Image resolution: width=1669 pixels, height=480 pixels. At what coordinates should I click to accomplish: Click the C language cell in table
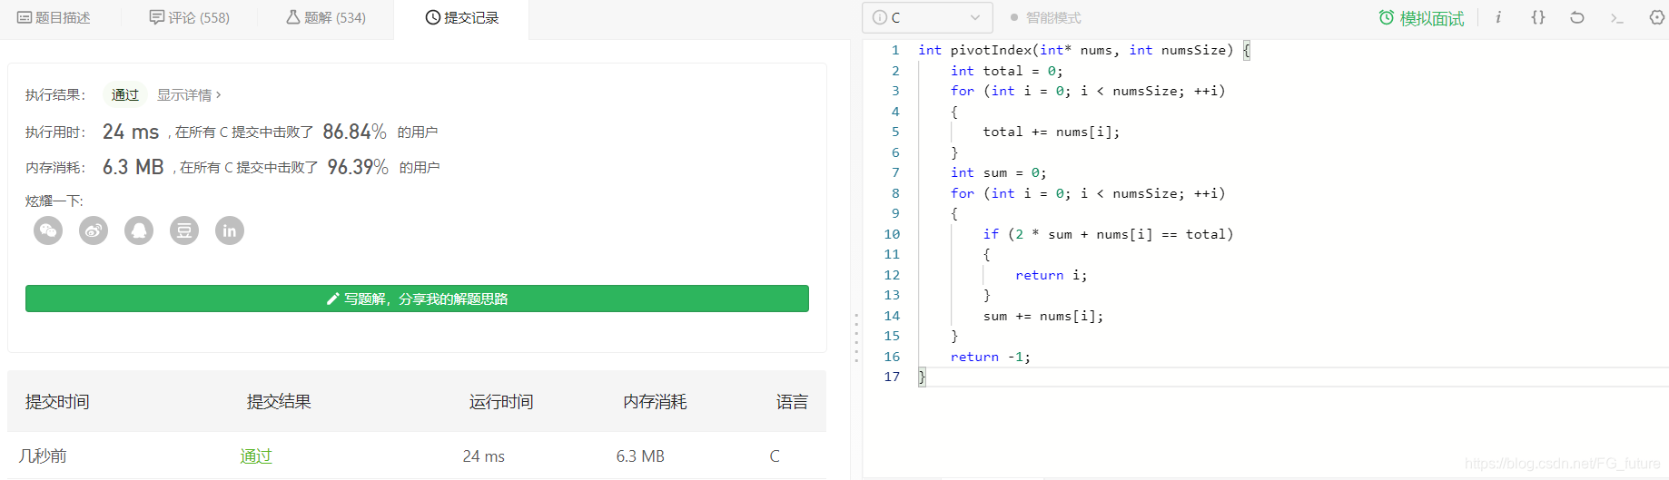tap(775, 456)
